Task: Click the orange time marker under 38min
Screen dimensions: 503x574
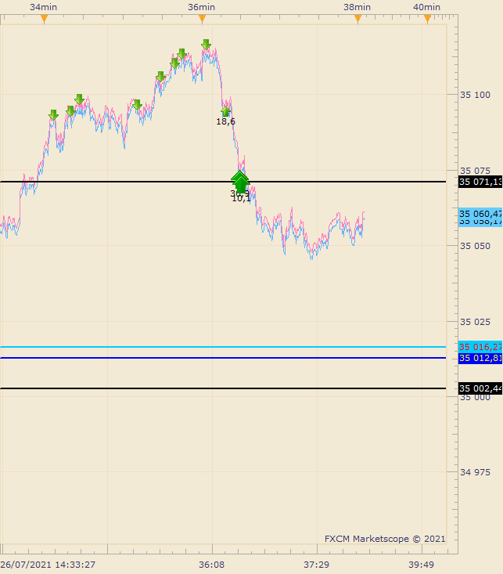Action: pyautogui.click(x=357, y=19)
